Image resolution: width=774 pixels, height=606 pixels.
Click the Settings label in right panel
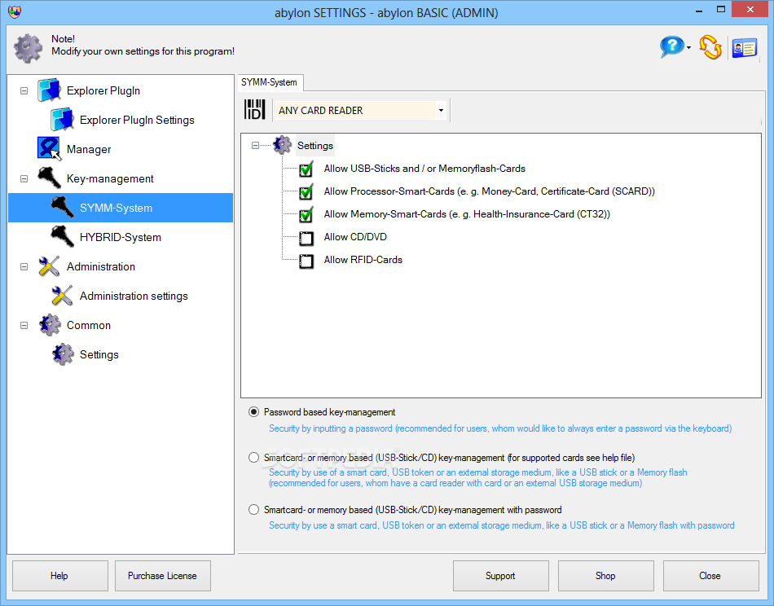tap(315, 146)
